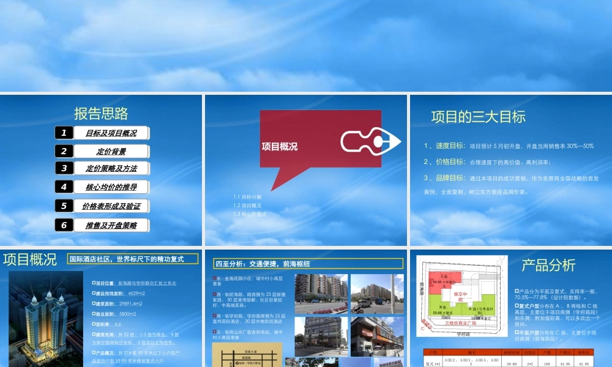
Task: Click the 建筑面积 29891.4m2 line
Action: 117,303
